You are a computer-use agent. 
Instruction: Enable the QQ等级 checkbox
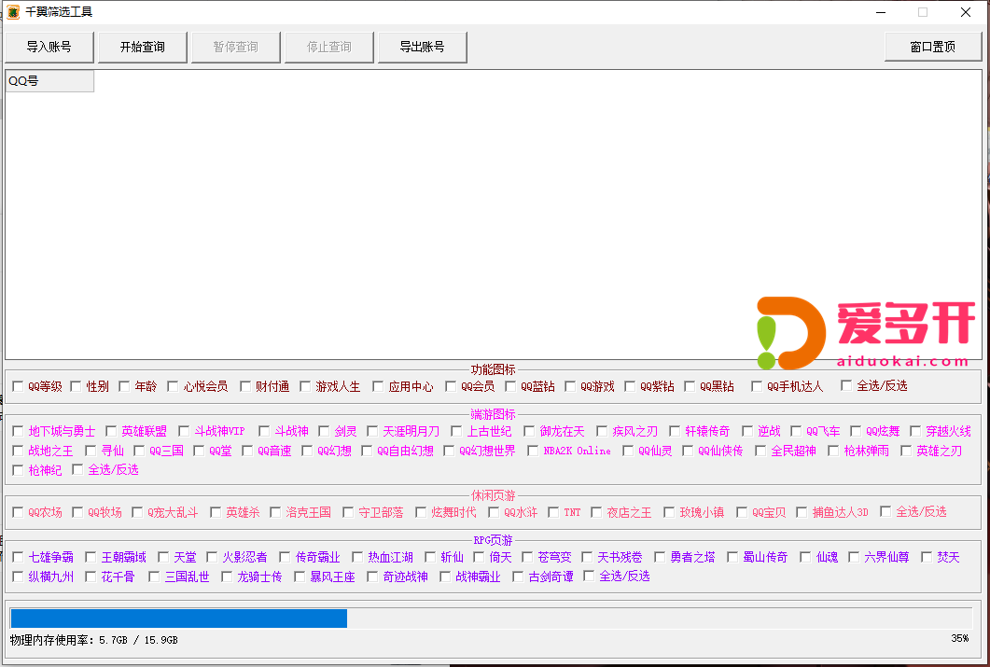(x=19, y=386)
